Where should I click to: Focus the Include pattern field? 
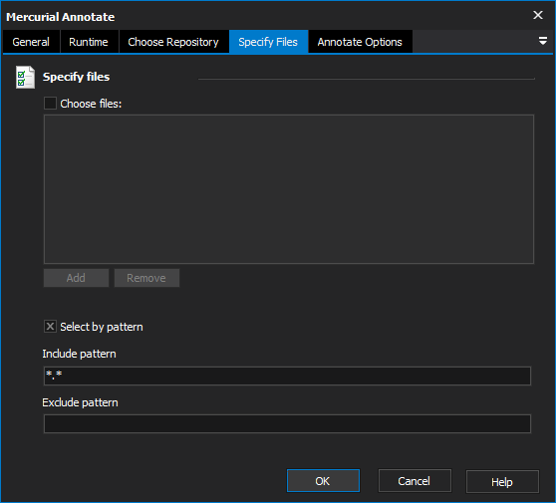pos(287,376)
